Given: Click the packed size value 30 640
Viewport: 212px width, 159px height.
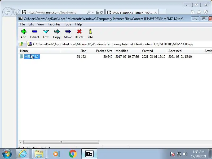Looking at the screenshot, I should point(108,57).
